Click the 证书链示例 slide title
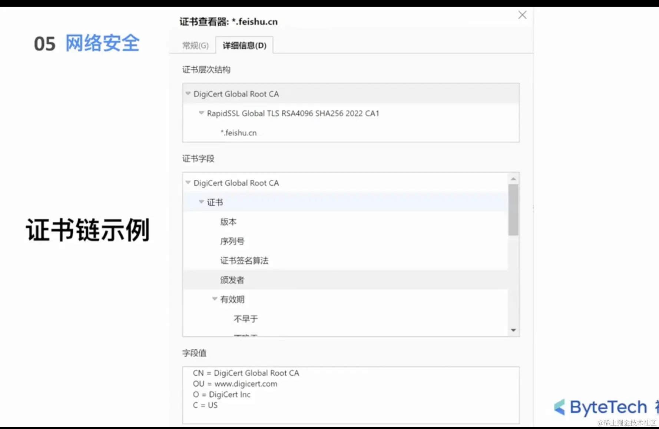 click(87, 230)
